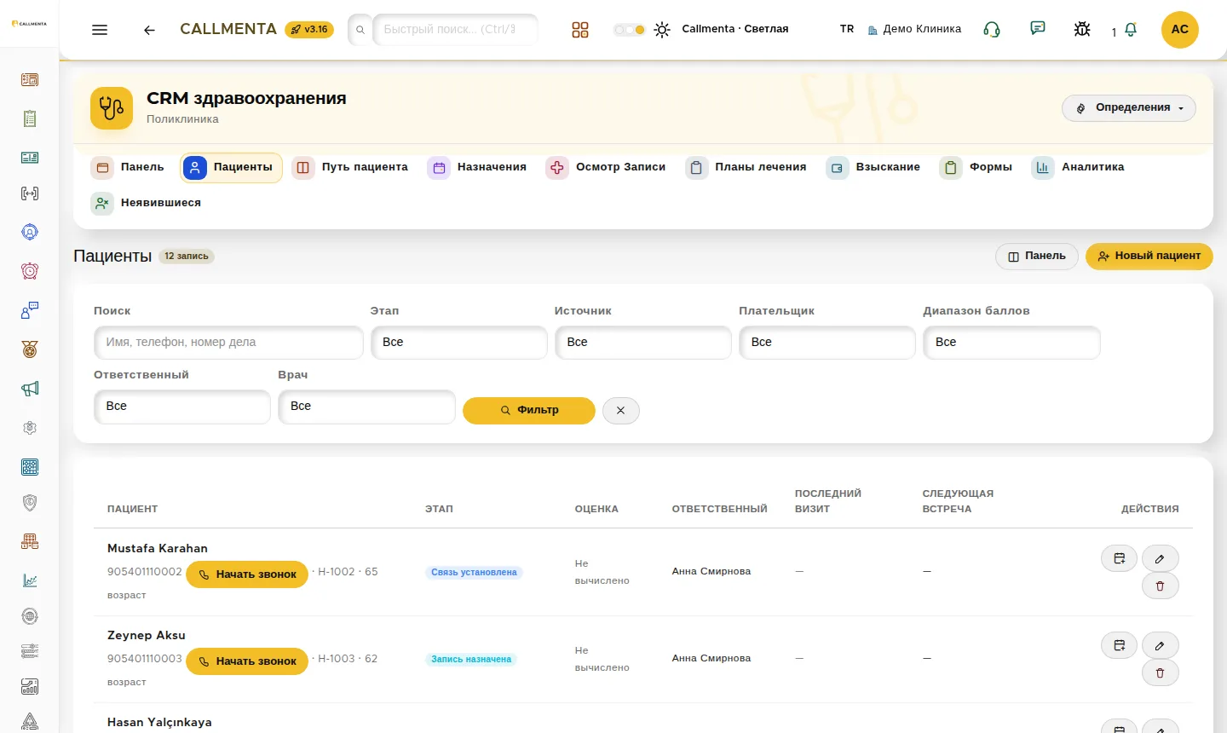The height and width of the screenshot is (733, 1227).
Task: Expand the Врач filter dropdown
Action: point(366,407)
